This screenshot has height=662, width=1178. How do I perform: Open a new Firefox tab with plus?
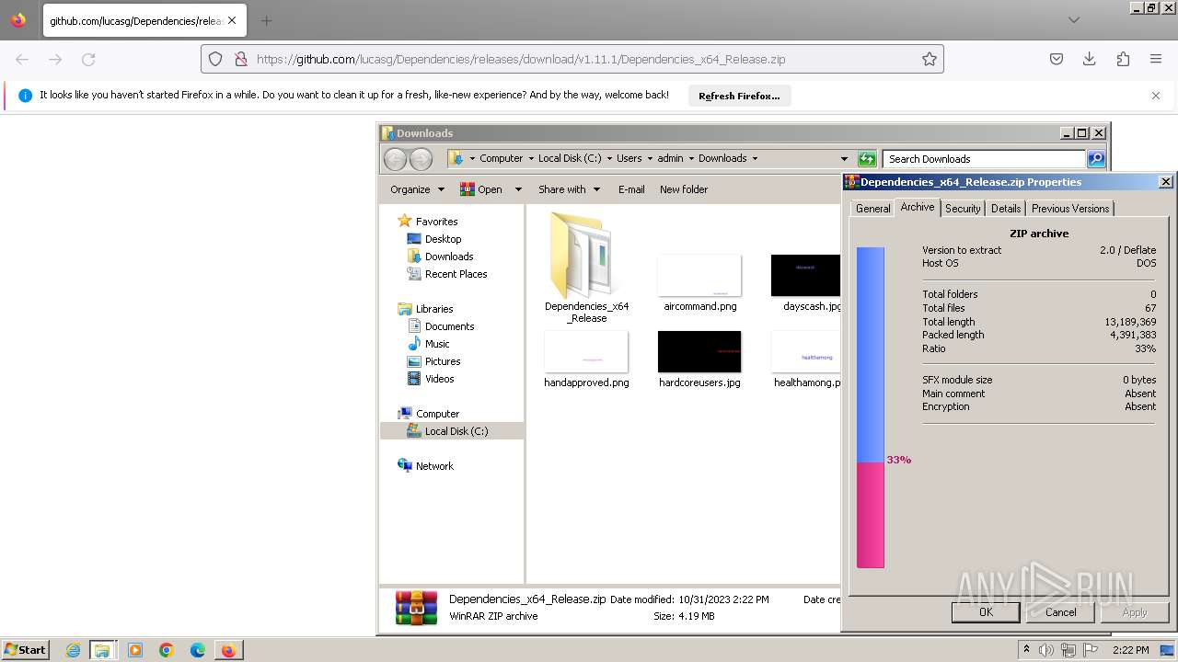click(266, 20)
